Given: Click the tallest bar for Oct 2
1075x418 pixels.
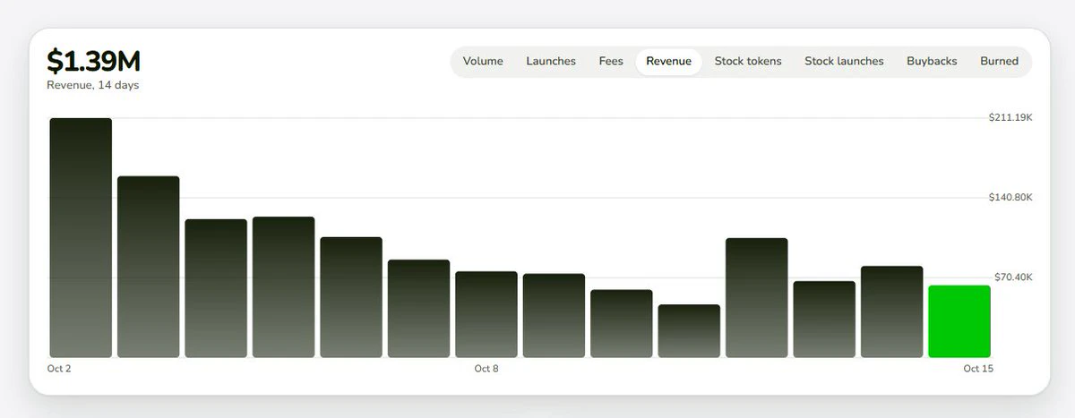Looking at the screenshot, I should click(x=81, y=238).
